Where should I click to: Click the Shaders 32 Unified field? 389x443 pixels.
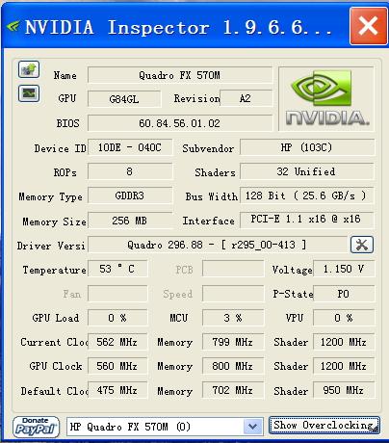[307, 171]
